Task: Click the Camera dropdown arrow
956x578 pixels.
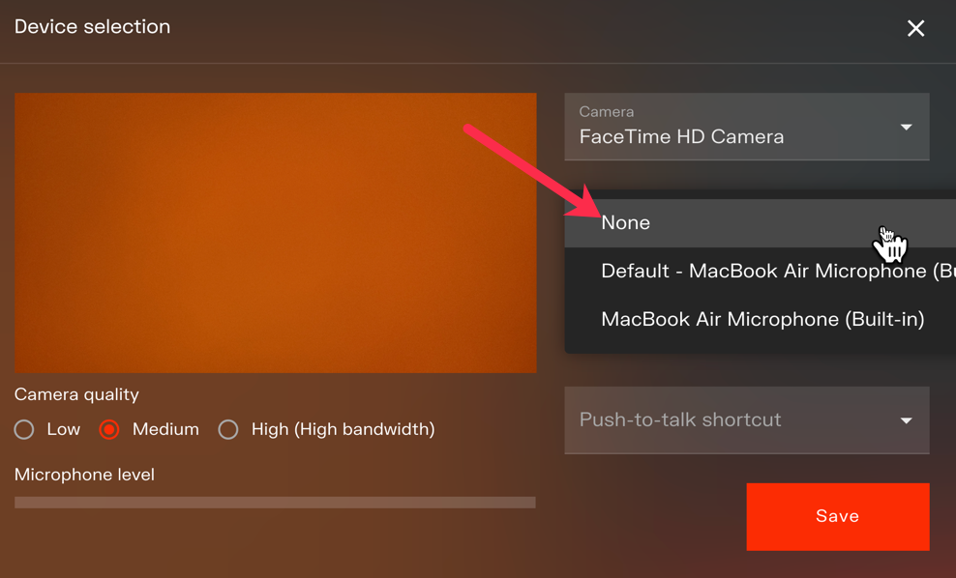Action: (907, 128)
